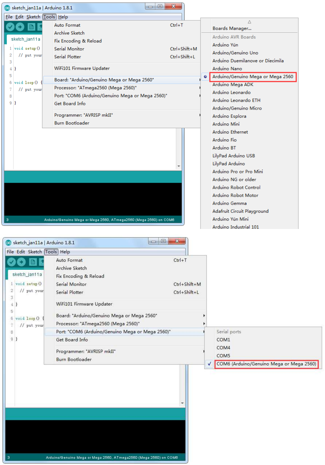
Task: Click Verify icon in upper Arduino window
Action: (10, 27)
